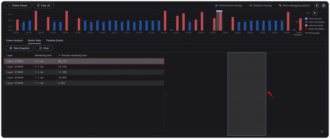
Task: Click the 18.35% percent cell
Action: point(63,67)
